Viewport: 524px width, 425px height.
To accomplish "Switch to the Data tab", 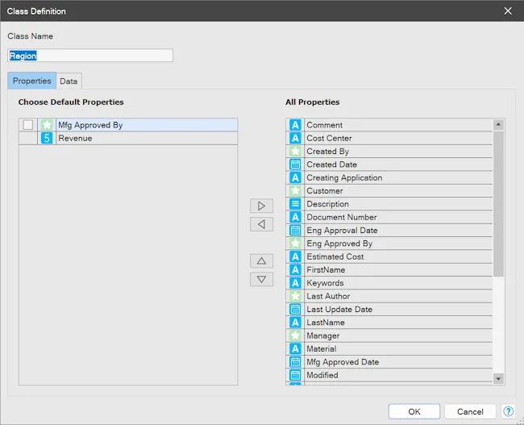I will click(69, 81).
